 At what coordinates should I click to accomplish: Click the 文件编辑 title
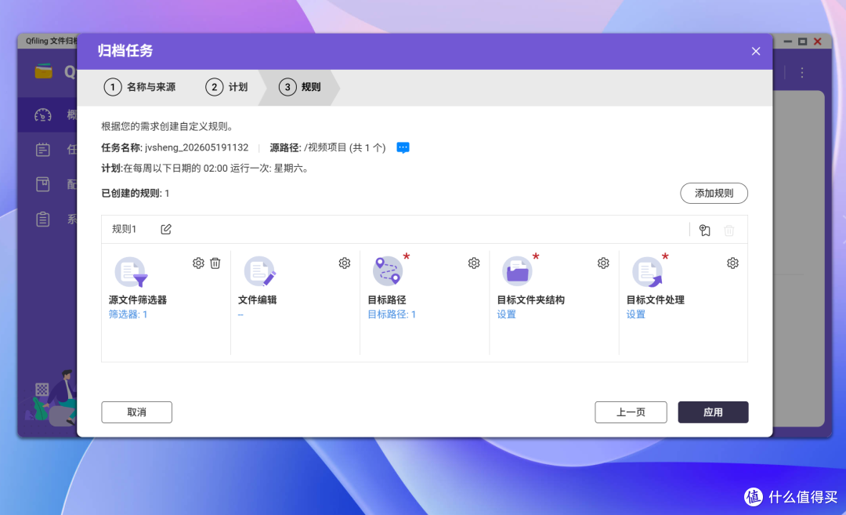pyautogui.click(x=258, y=299)
